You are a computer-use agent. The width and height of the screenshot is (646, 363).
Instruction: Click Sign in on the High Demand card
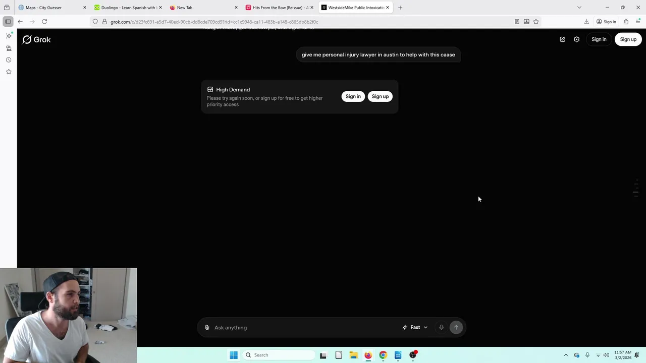point(353,96)
